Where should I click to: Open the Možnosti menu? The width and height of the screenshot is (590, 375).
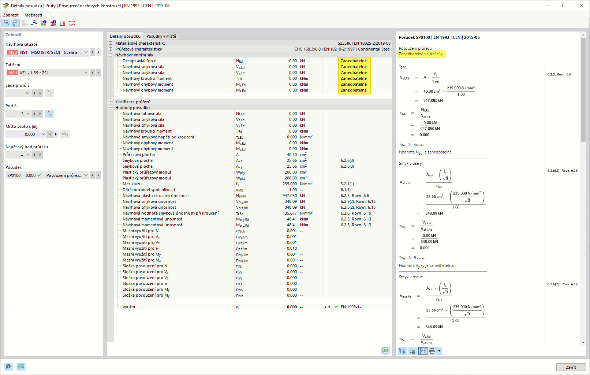33,15
